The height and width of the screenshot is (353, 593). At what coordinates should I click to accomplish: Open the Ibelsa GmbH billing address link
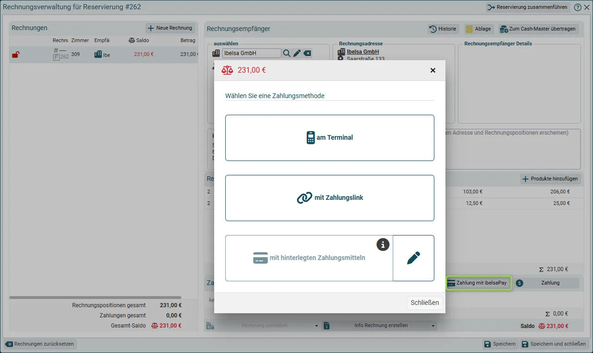363,52
